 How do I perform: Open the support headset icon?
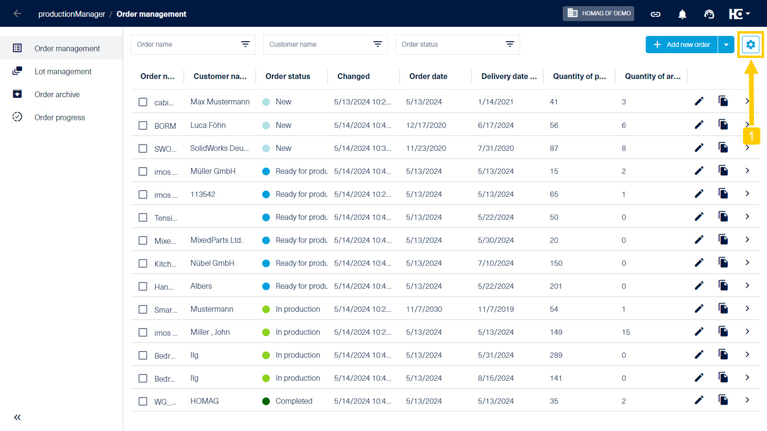tap(709, 14)
